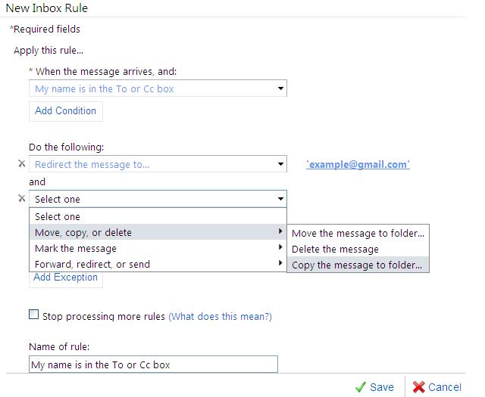485x397 pixels.
Task: Click into the Name of rule field
Action: coord(153,365)
